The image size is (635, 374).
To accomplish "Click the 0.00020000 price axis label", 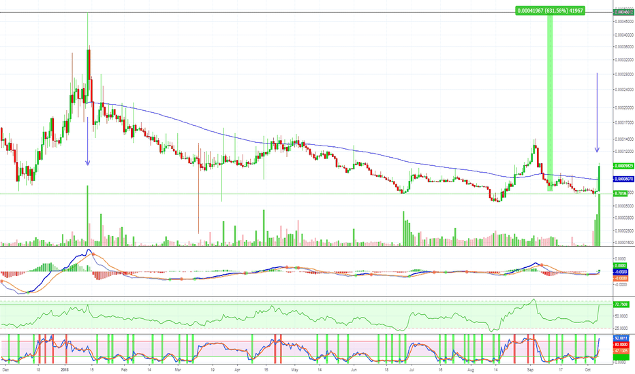I will (623, 108).
